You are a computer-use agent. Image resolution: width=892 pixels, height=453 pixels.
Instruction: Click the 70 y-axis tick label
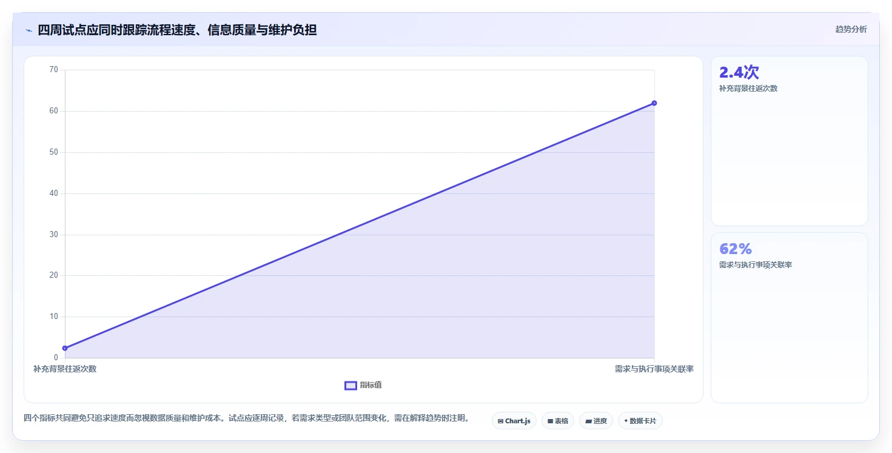pos(53,70)
